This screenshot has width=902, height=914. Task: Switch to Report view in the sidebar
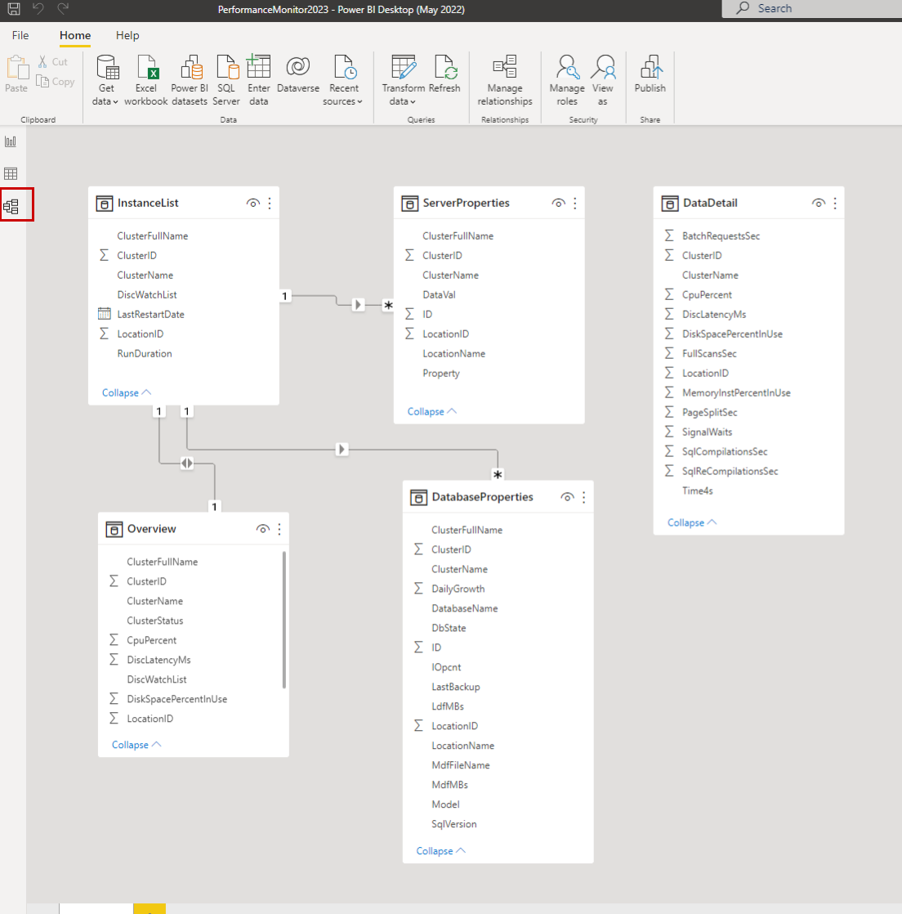click(11, 141)
